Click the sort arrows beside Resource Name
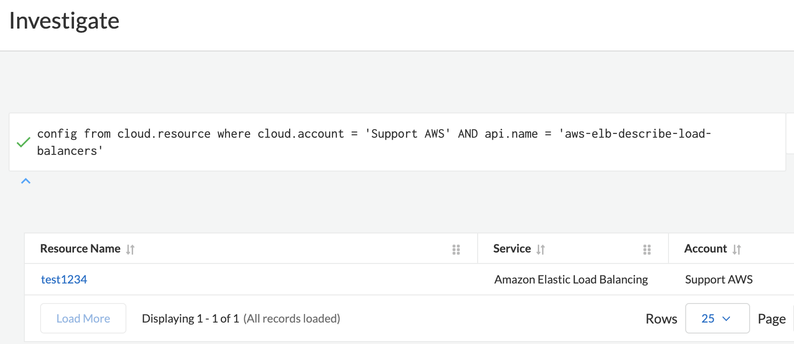Image resolution: width=794 pixels, height=344 pixels. coord(130,249)
